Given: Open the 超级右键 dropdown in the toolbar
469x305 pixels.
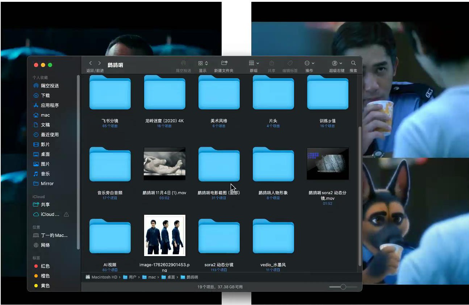Looking at the screenshot, I should point(337,63).
